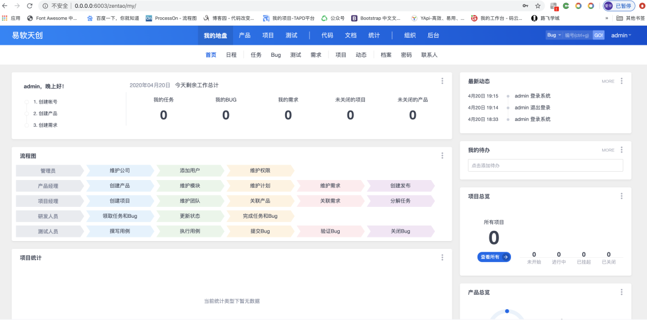This screenshot has height=320, width=647.
Task: Select the 需求 submenu item
Action: coord(316,55)
